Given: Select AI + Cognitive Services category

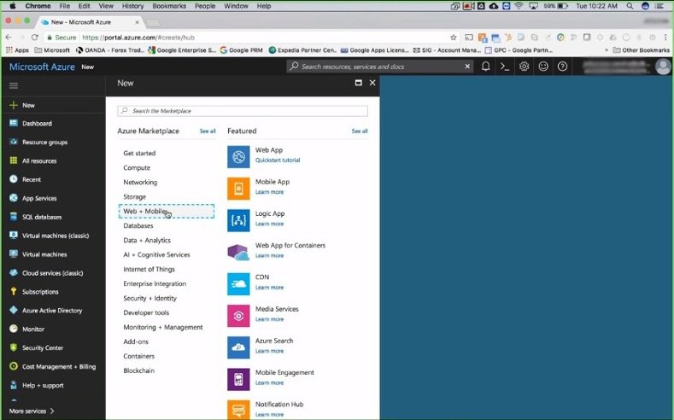Looking at the screenshot, I should 156,254.
